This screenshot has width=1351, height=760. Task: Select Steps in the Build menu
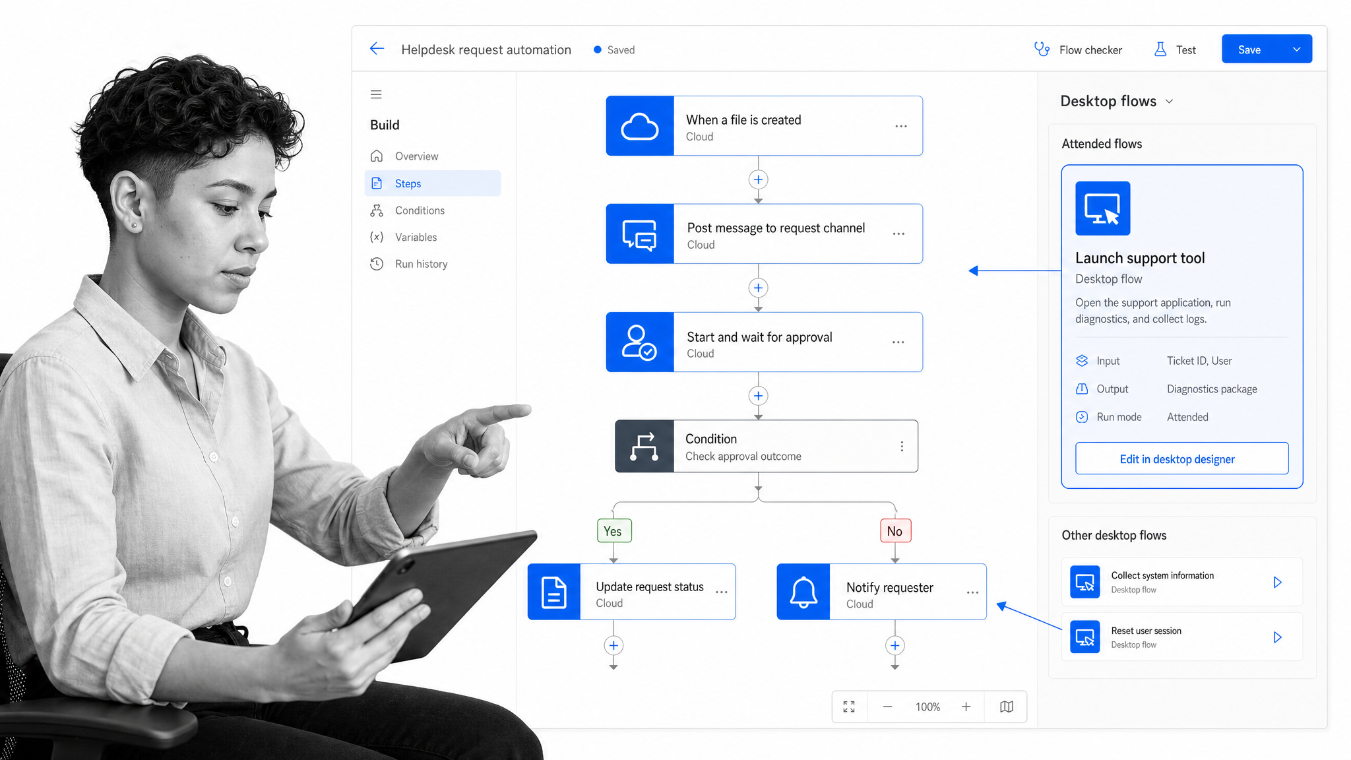[x=432, y=183]
